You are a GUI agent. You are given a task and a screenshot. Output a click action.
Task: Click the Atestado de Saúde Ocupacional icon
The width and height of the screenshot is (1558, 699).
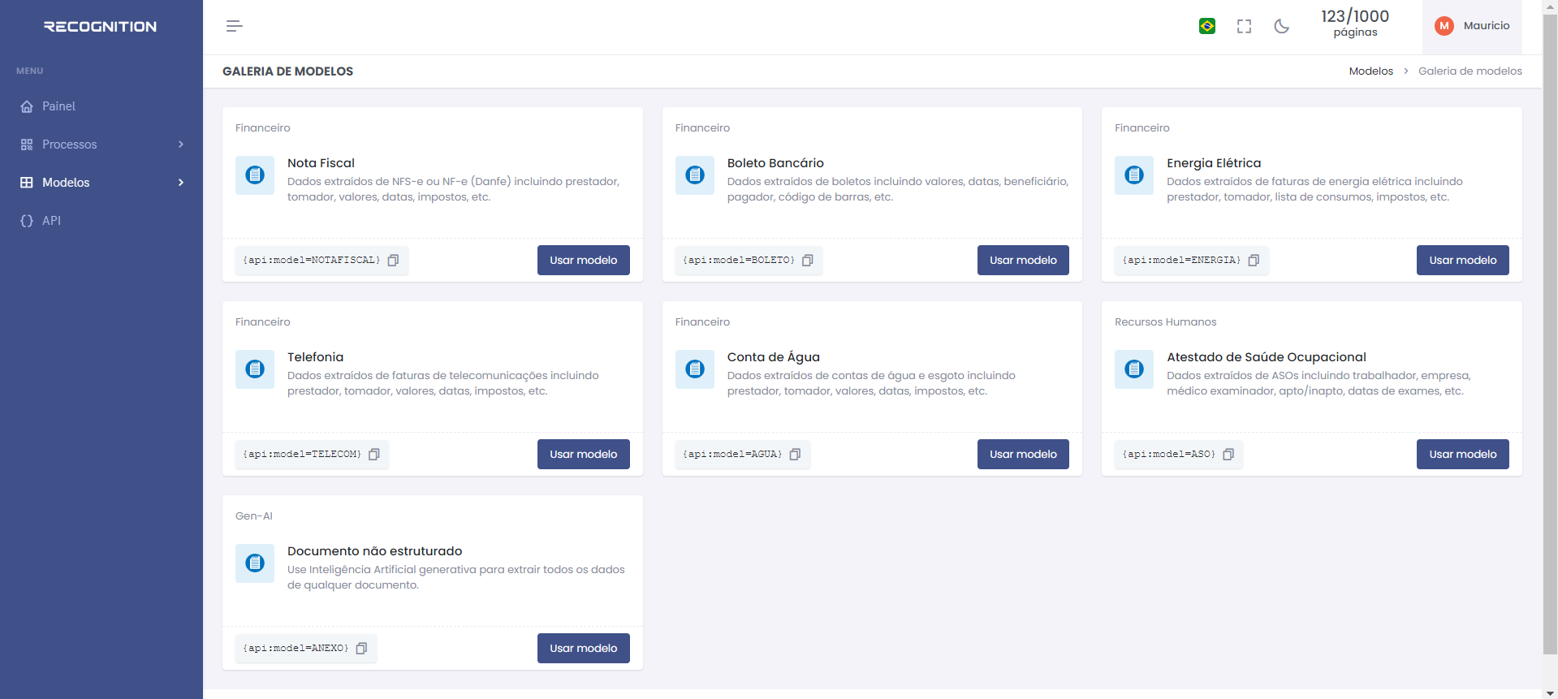(x=1134, y=369)
